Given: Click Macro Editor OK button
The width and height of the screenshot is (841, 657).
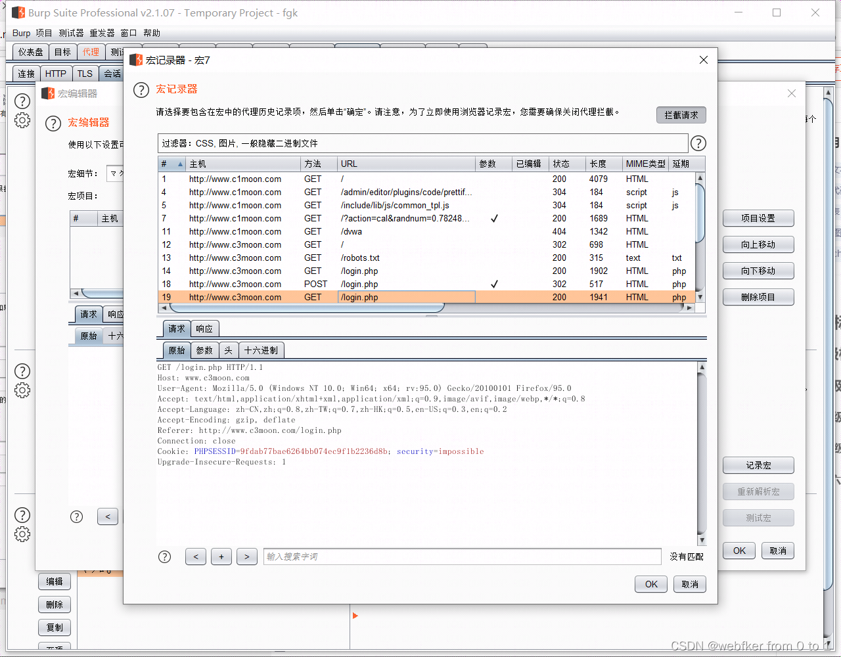Looking at the screenshot, I should coord(739,551).
